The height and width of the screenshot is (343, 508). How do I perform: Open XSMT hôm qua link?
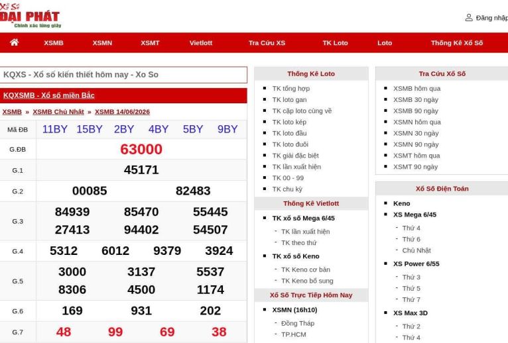(416, 156)
